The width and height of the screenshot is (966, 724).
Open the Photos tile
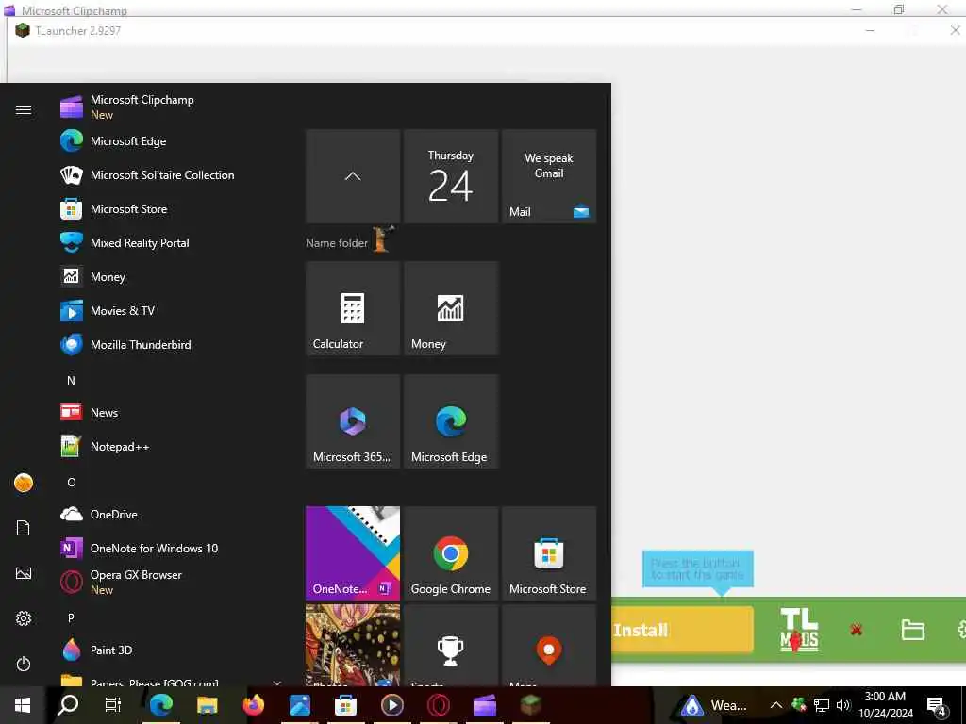pos(353,645)
